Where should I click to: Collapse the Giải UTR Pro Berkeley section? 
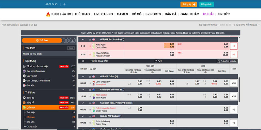click(83, 39)
